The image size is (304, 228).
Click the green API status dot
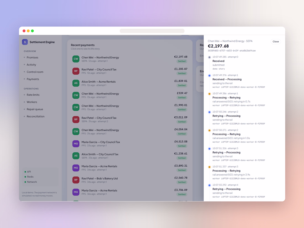click(25, 172)
